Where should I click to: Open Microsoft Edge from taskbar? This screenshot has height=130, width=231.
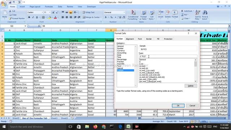[x=120, y=127]
